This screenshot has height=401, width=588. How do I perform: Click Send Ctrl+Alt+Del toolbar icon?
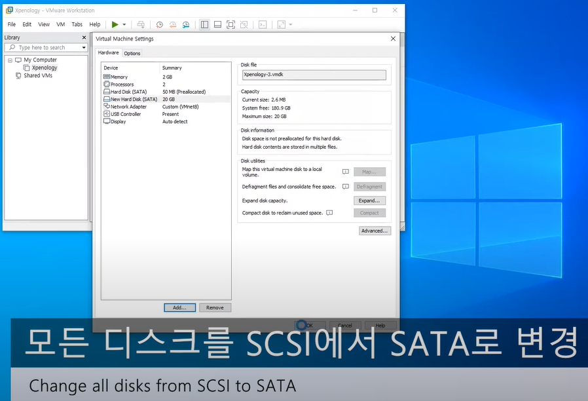pos(141,24)
